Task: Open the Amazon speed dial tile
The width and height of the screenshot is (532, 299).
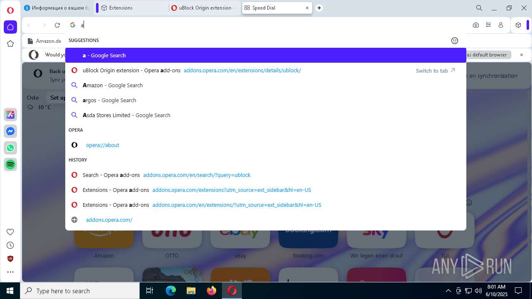Action: click(104, 239)
